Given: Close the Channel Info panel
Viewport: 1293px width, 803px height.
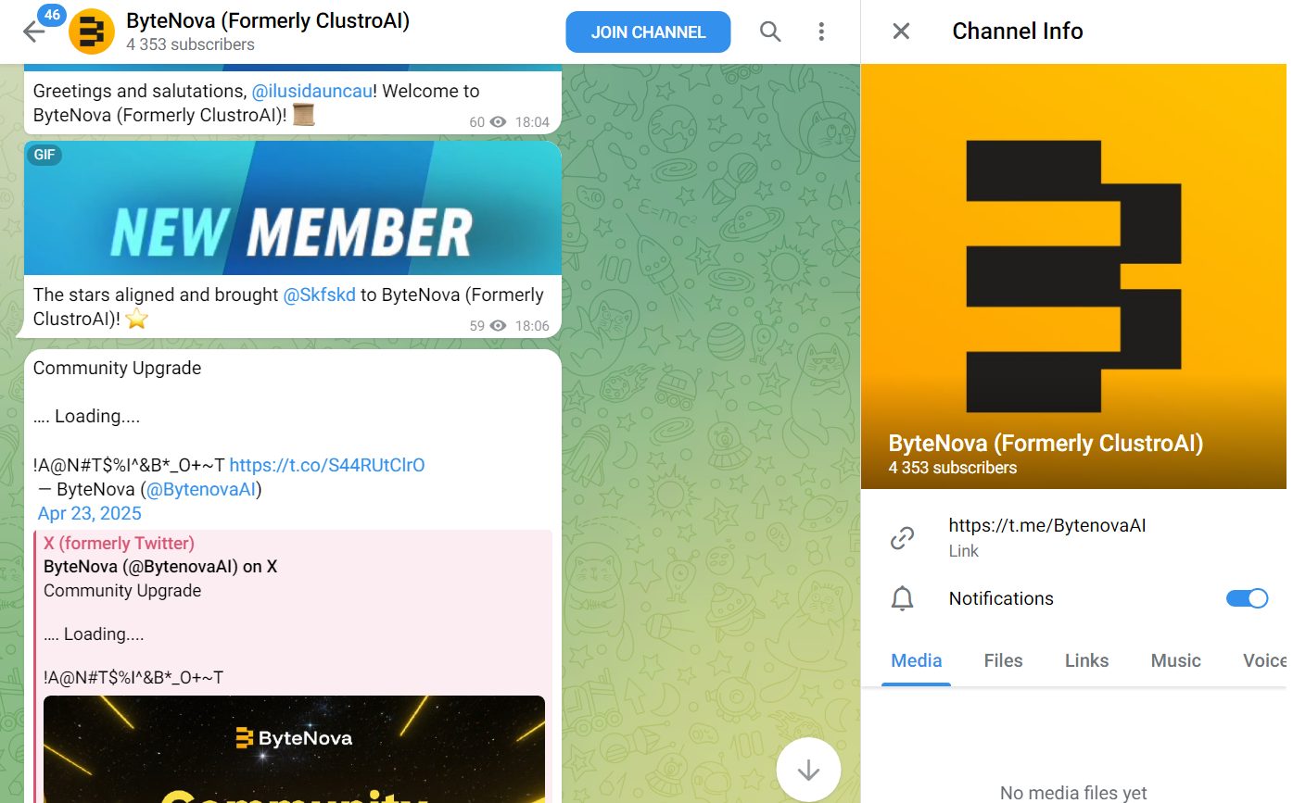Looking at the screenshot, I should pos(901,31).
